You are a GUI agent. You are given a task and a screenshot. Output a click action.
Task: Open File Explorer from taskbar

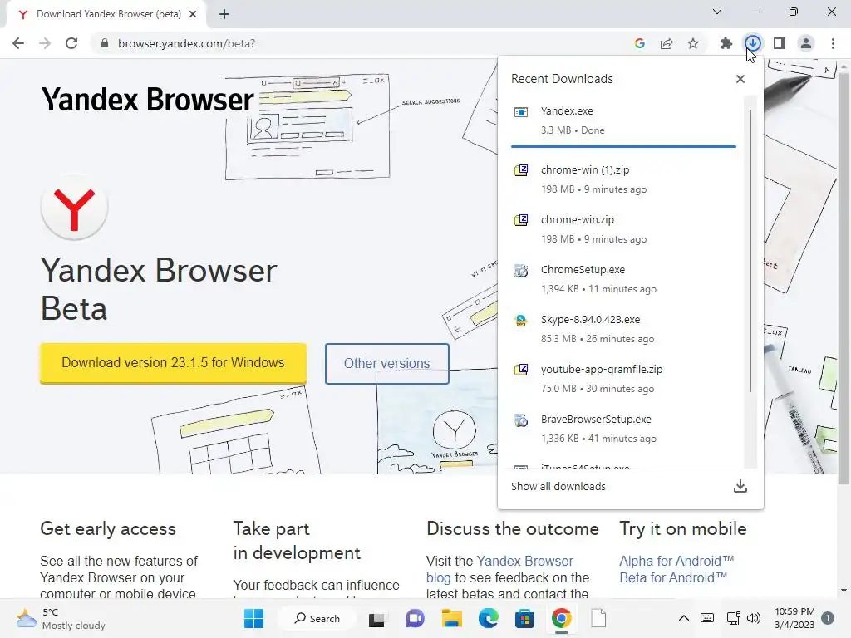pyautogui.click(x=451, y=618)
